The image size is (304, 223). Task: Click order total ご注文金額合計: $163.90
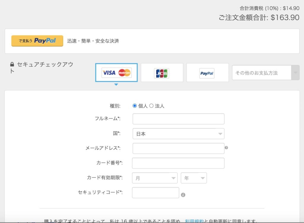(x=259, y=17)
